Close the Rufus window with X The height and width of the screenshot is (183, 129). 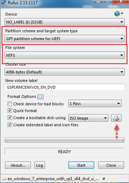(121, 2)
